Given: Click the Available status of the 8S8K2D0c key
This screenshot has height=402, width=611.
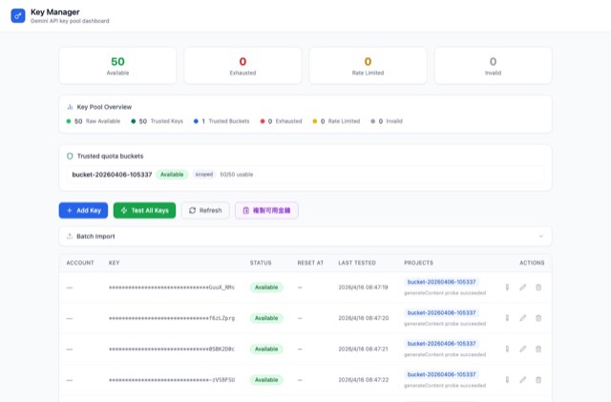Looking at the screenshot, I should (266, 349).
